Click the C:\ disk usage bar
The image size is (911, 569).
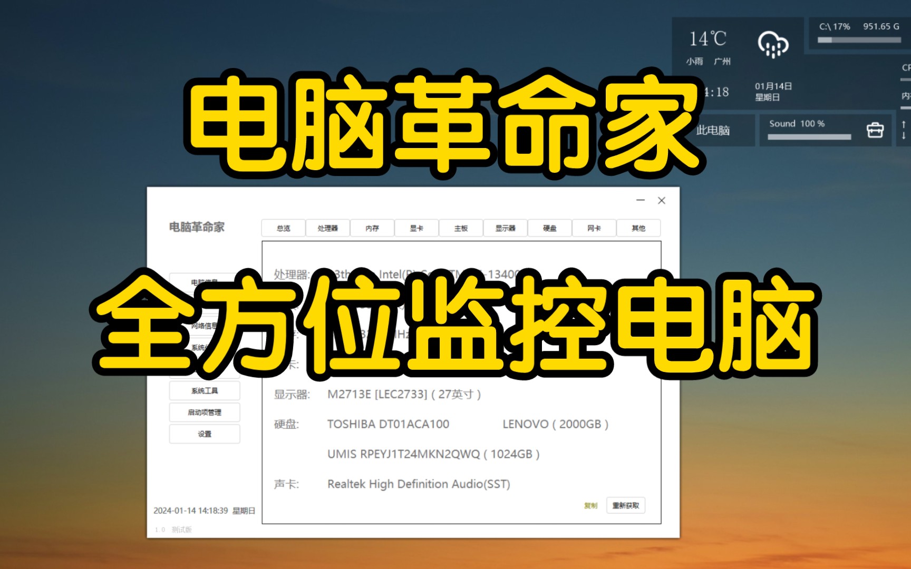(x=859, y=40)
